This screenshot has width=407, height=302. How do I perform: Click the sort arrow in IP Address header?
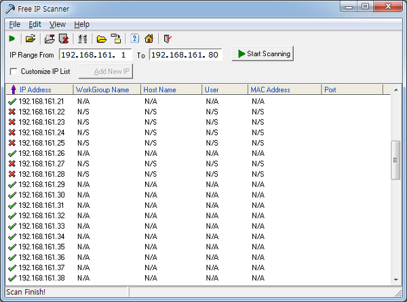(14, 89)
